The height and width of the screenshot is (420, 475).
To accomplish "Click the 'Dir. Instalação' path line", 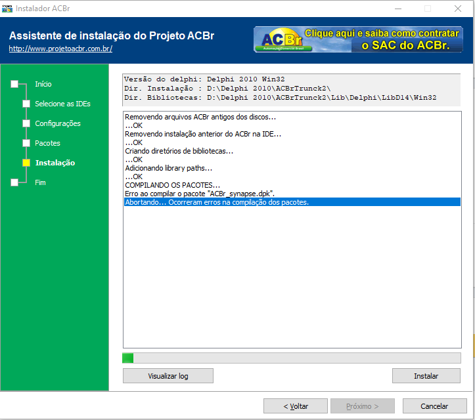I will coord(227,89).
